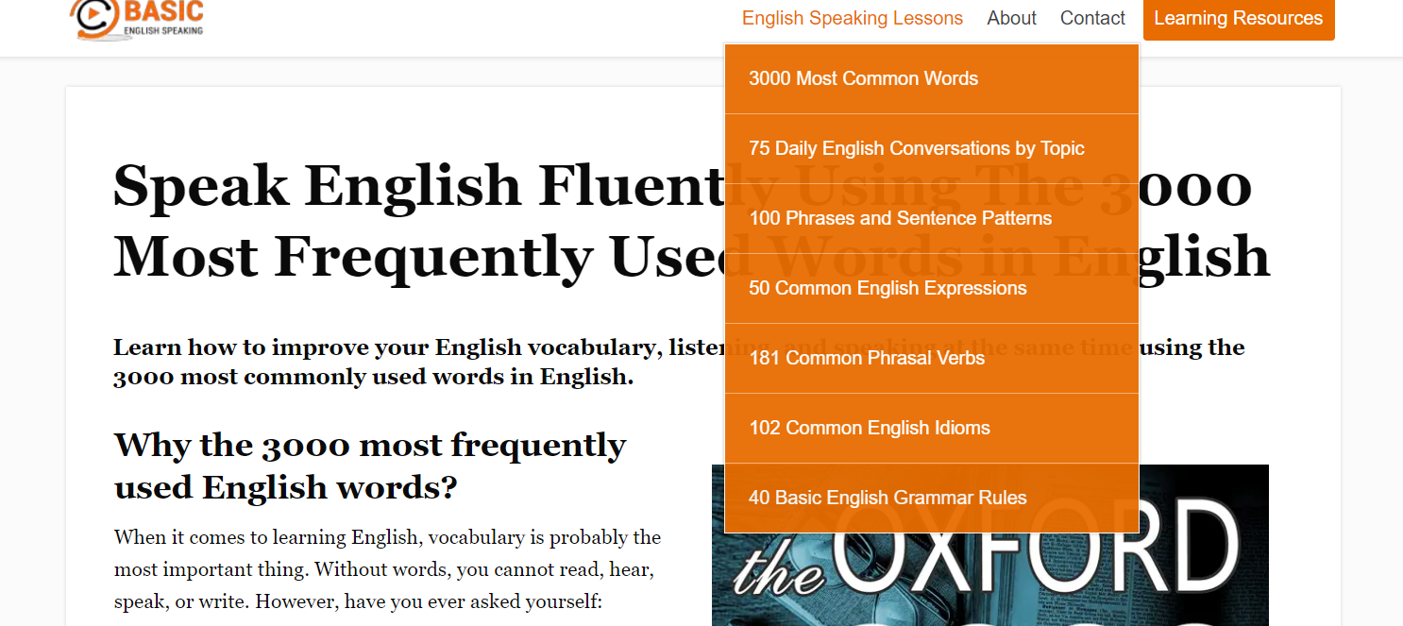1403x626 pixels.
Task: Click the 'Why the 3000 most frequently' subheading
Action: coord(370,465)
